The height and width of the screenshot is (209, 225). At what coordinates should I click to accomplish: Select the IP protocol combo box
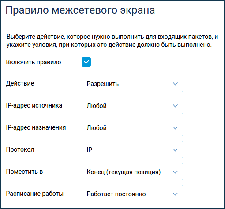click(132, 149)
